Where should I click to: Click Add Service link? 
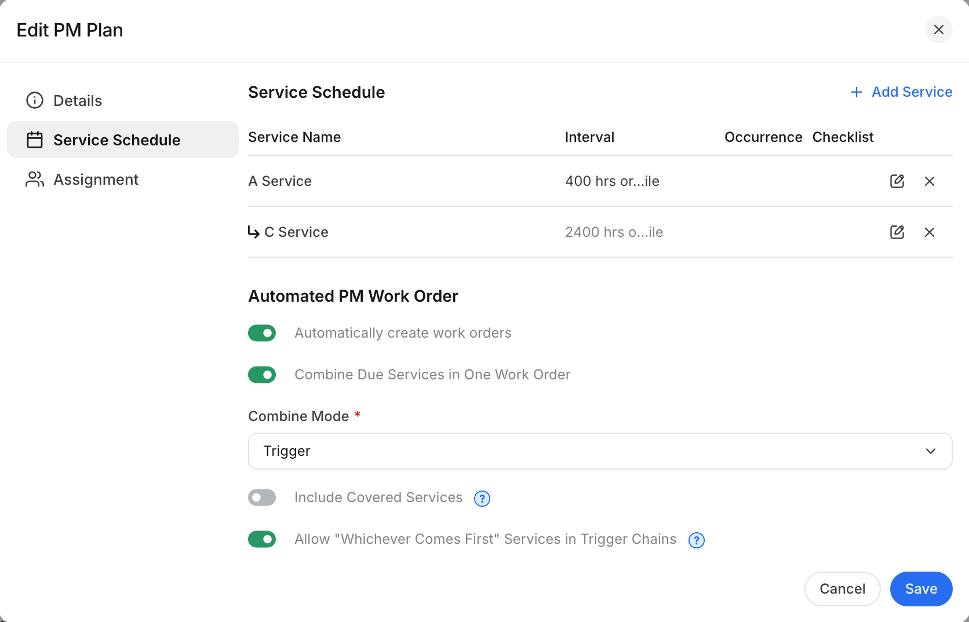pyautogui.click(x=901, y=92)
